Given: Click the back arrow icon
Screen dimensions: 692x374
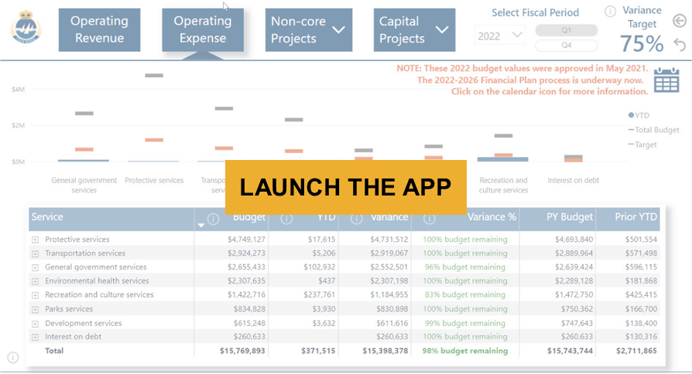Looking at the screenshot, I should coord(680,22).
